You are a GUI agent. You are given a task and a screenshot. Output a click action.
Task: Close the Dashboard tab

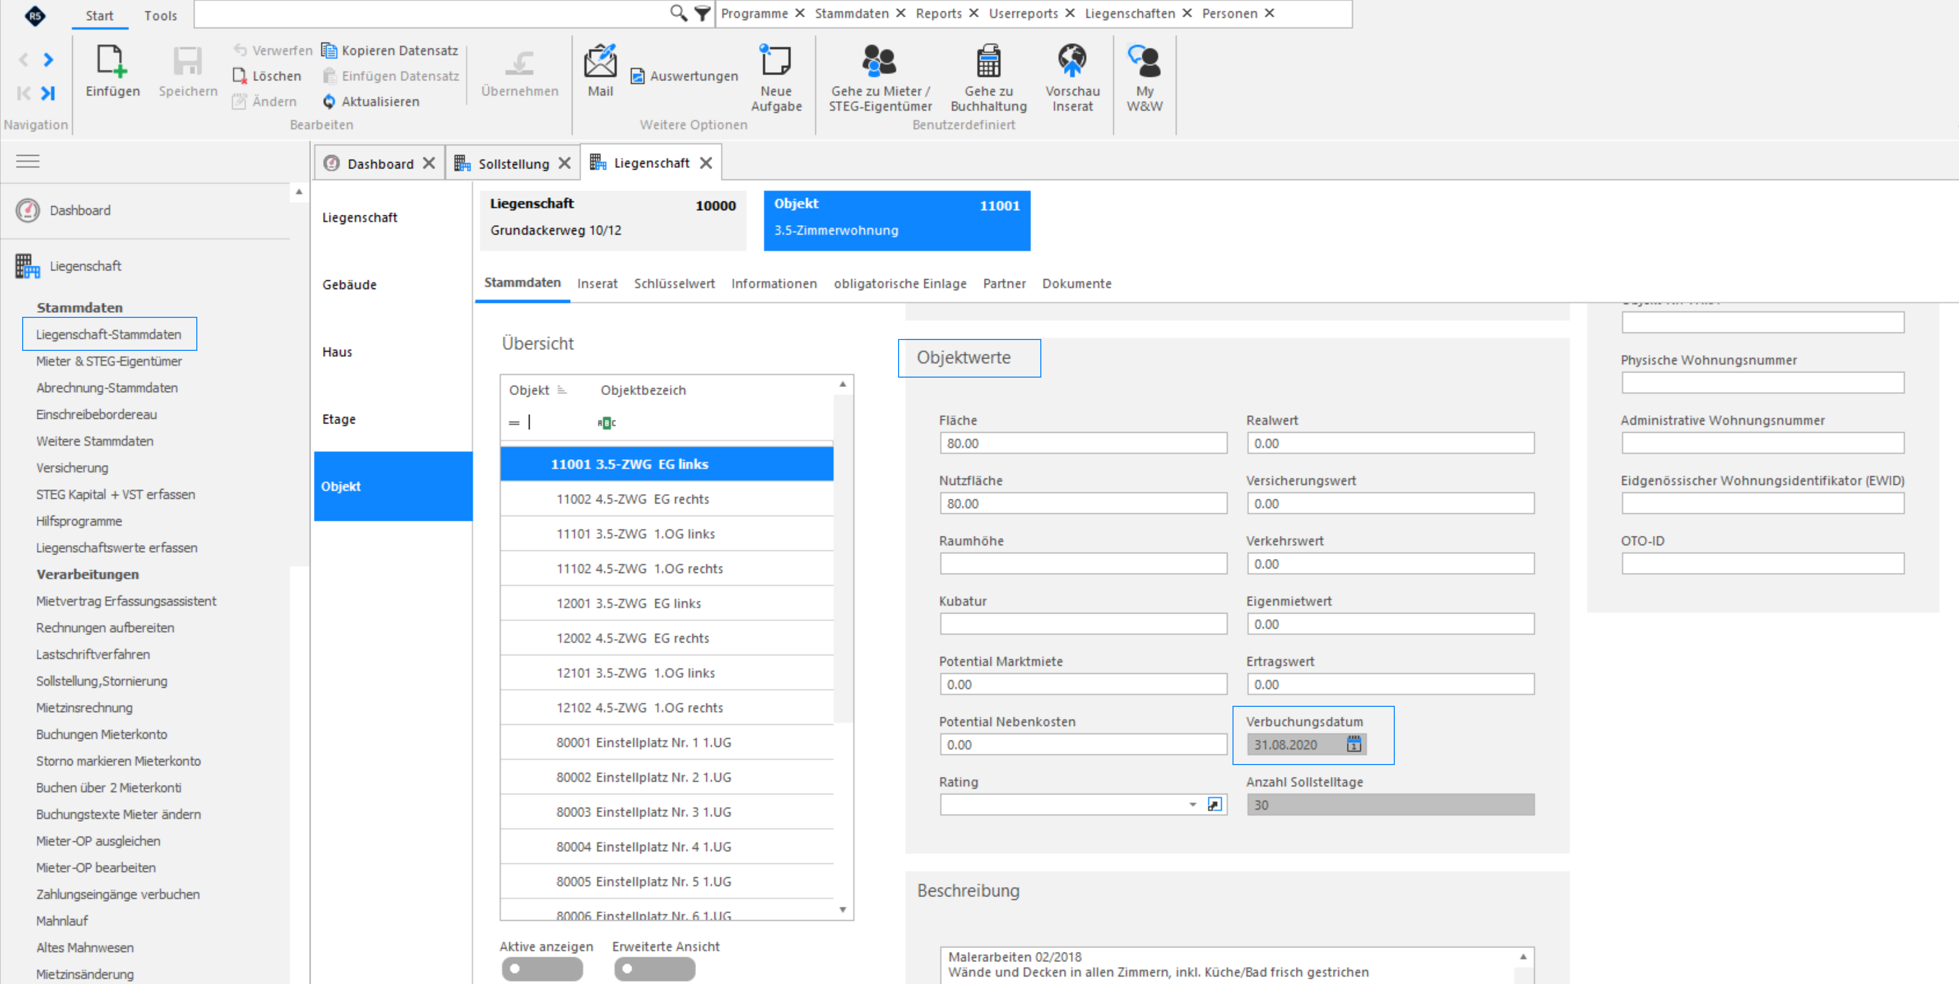(429, 163)
